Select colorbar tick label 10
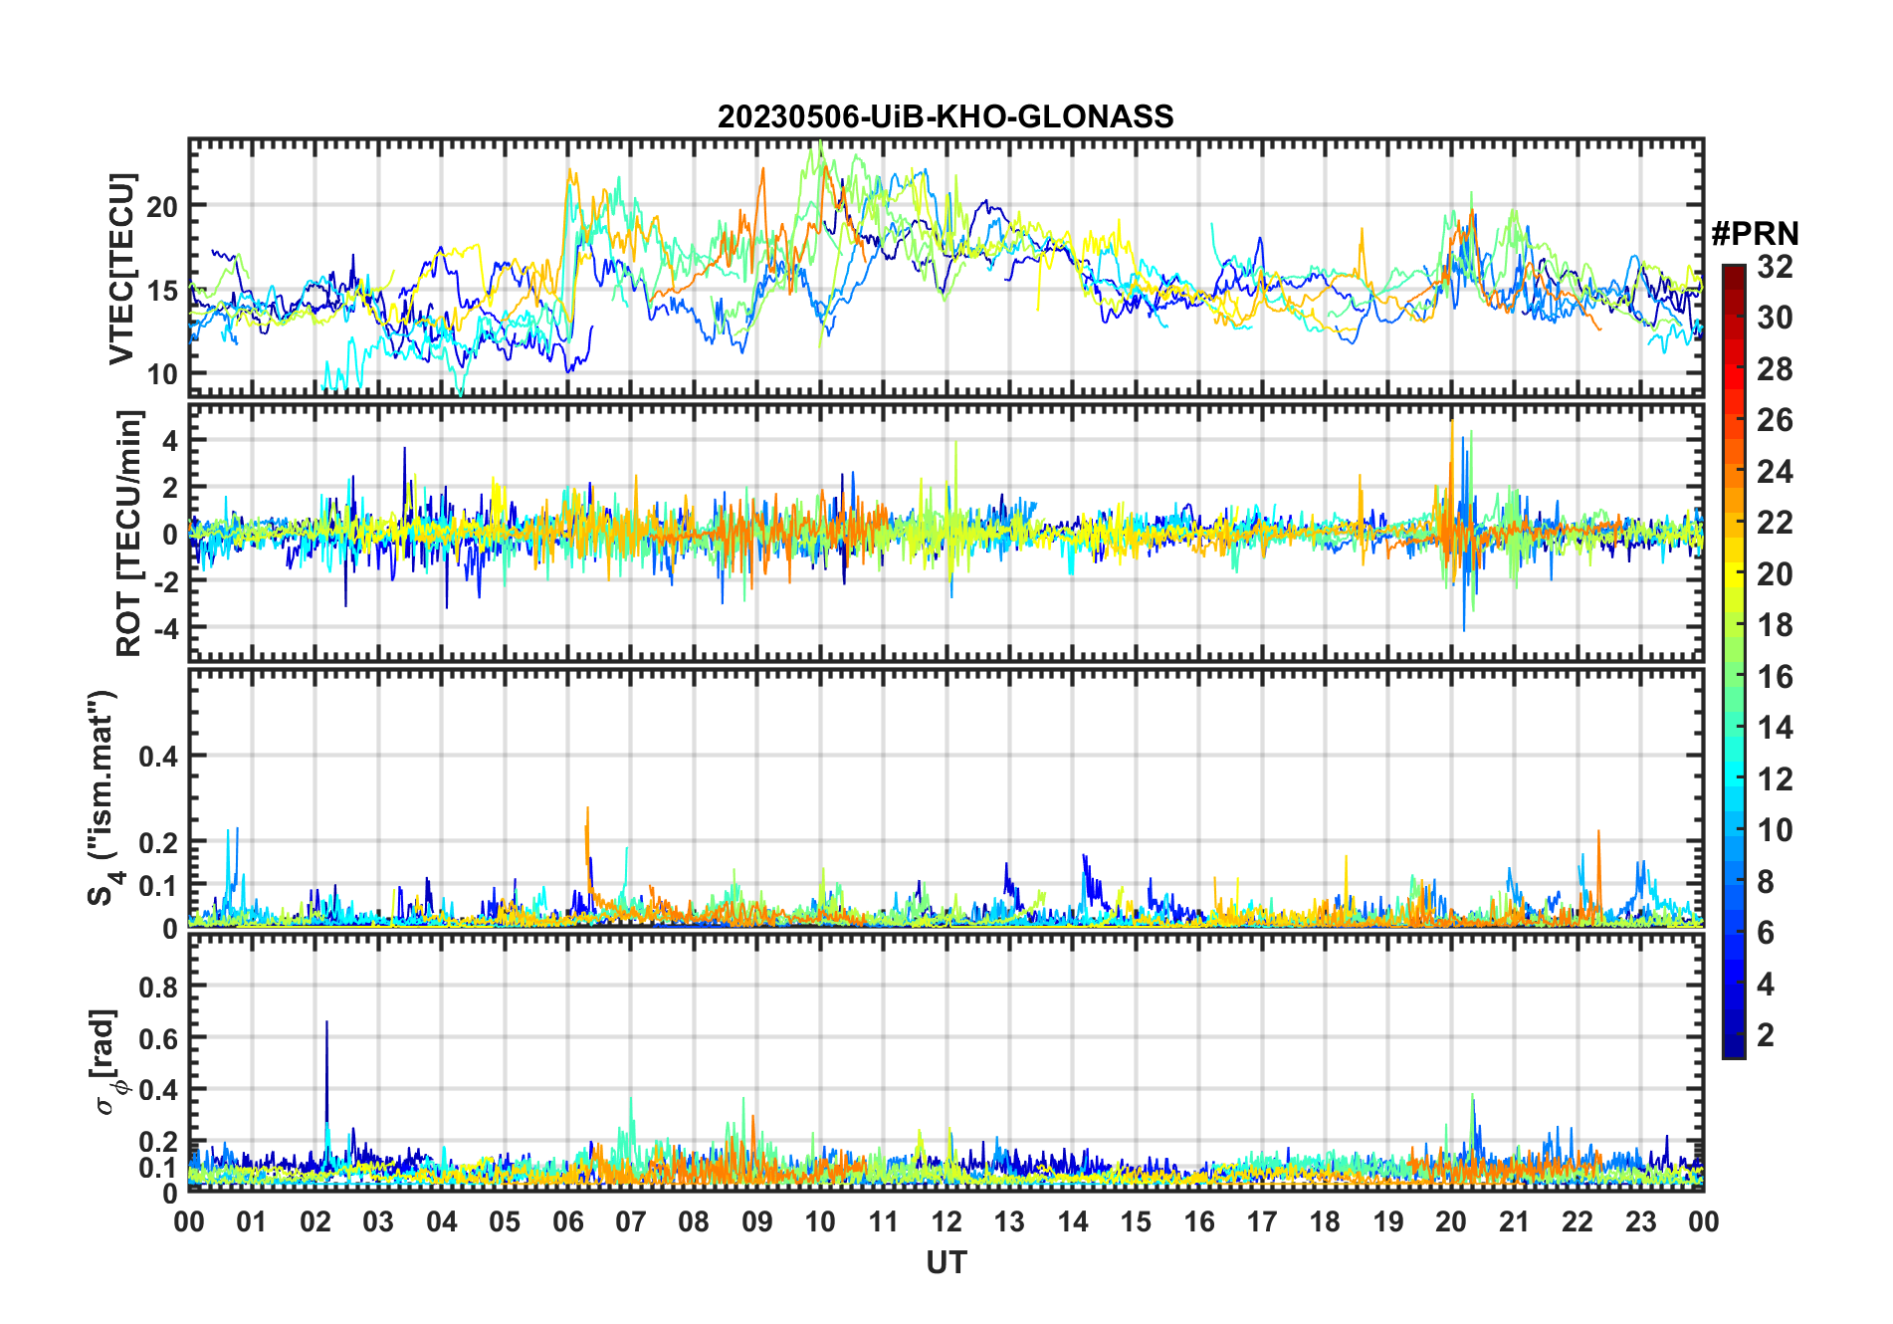Viewport: 1893px width, 1324px height. point(1776,830)
